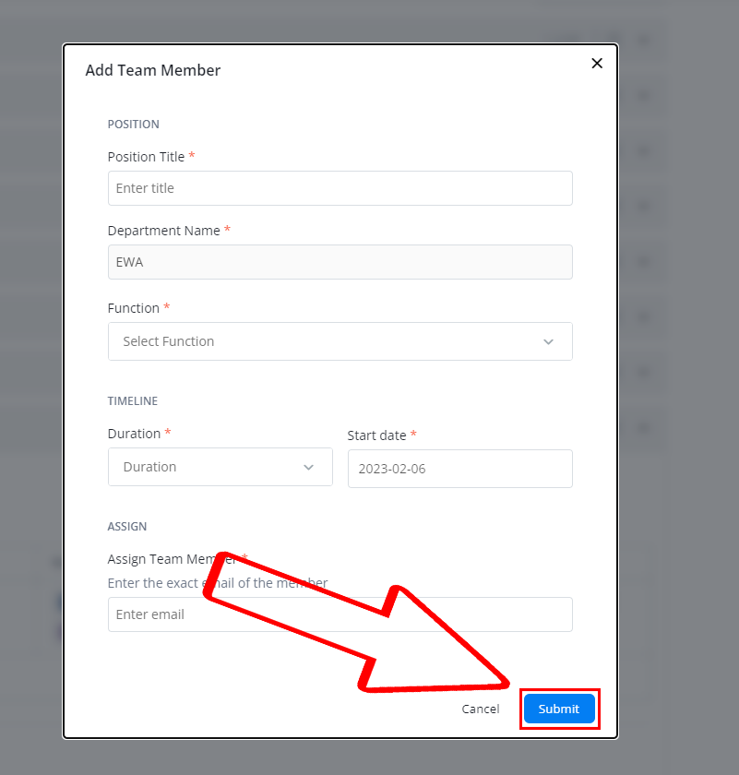The height and width of the screenshot is (775, 739).
Task: Click the Department Name field showing EWA
Action: [x=340, y=262]
